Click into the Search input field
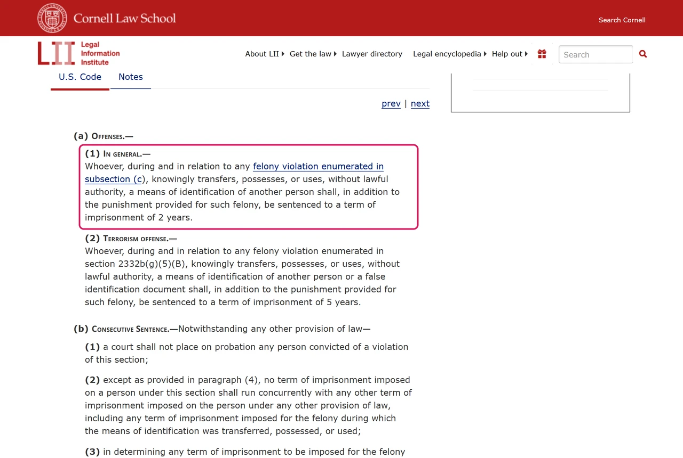Image resolution: width=683 pixels, height=458 pixels. pos(595,54)
